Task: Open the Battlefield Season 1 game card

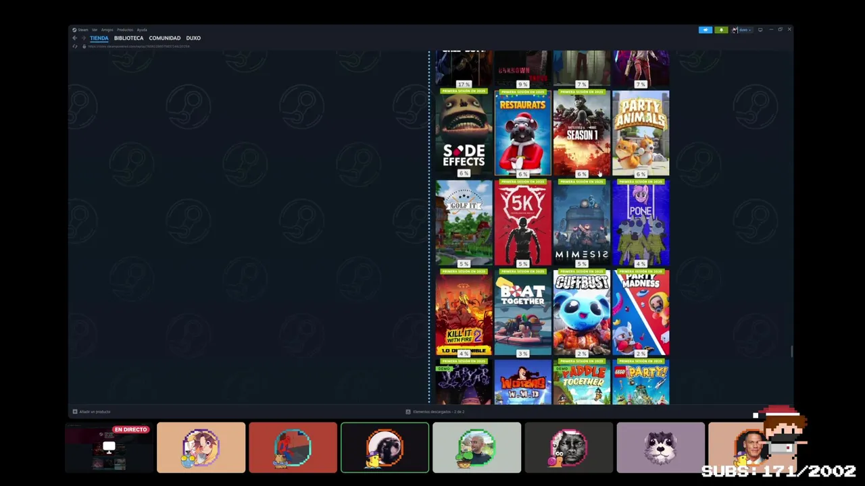Action: (x=581, y=132)
